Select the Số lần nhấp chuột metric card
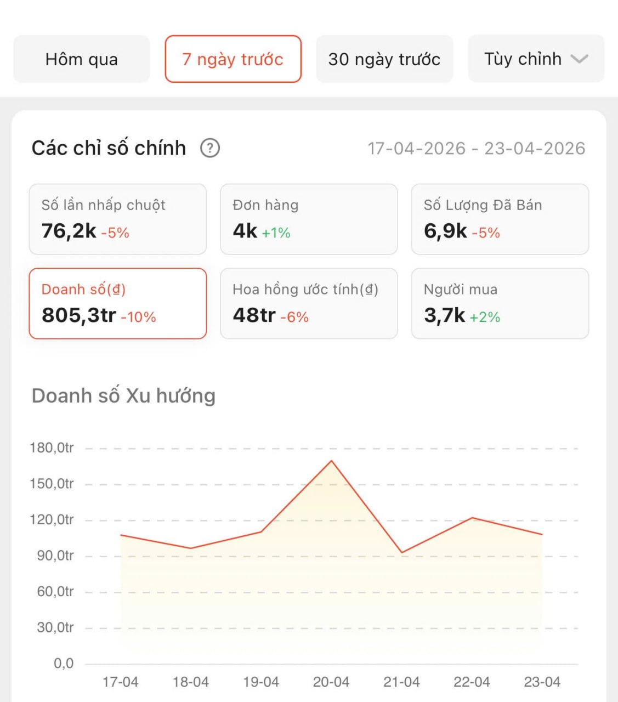The image size is (618, 702). coord(118,219)
